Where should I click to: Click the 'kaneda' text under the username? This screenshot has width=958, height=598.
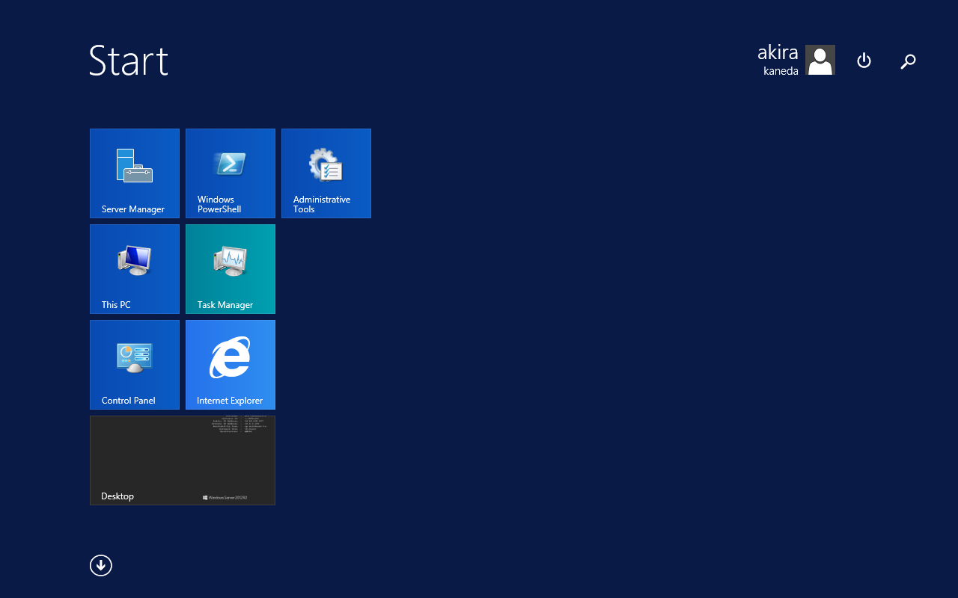pos(781,71)
